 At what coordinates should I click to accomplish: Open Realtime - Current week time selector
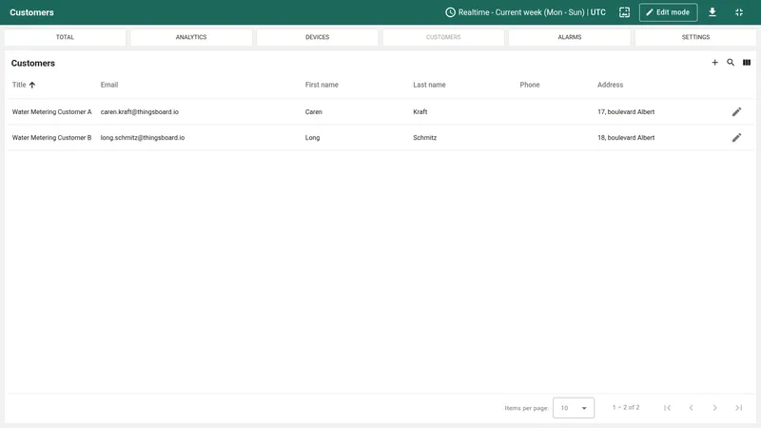[x=526, y=12]
